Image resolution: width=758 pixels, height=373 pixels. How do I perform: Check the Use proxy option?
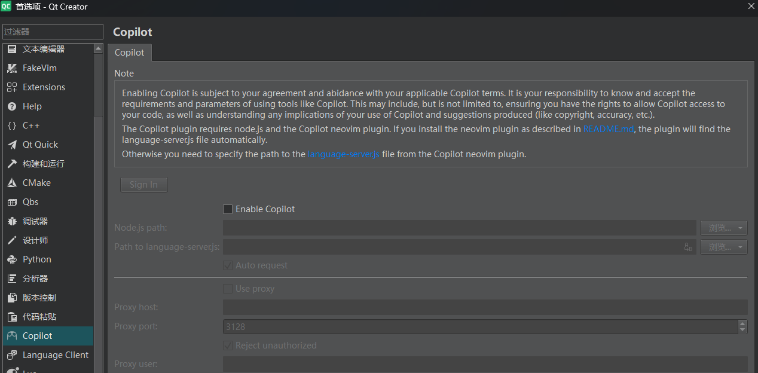(228, 289)
